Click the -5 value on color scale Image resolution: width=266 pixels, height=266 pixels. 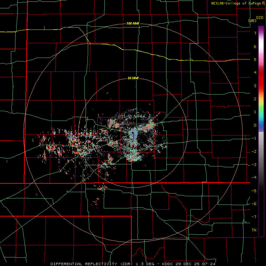[x=254, y=191]
